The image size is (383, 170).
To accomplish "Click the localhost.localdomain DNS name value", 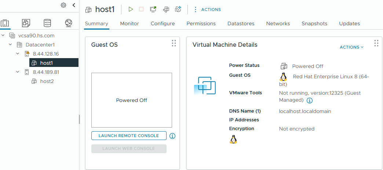I will (x=305, y=111).
